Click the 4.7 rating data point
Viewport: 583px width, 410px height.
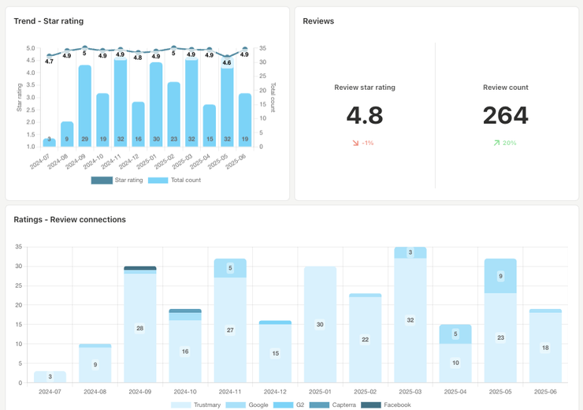click(49, 56)
